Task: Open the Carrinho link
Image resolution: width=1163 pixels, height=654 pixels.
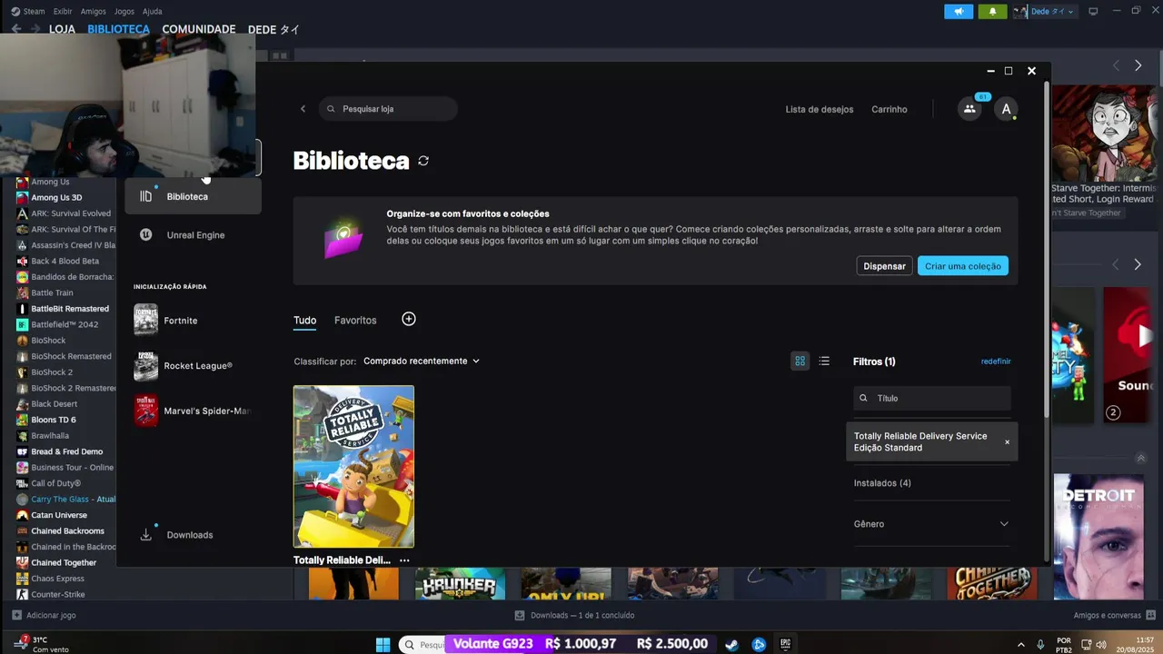Action: (x=890, y=109)
